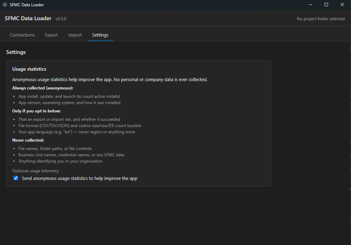Click 'No project folder selected' status text
Image resolution: width=351 pixels, height=245 pixels.
point(321,19)
